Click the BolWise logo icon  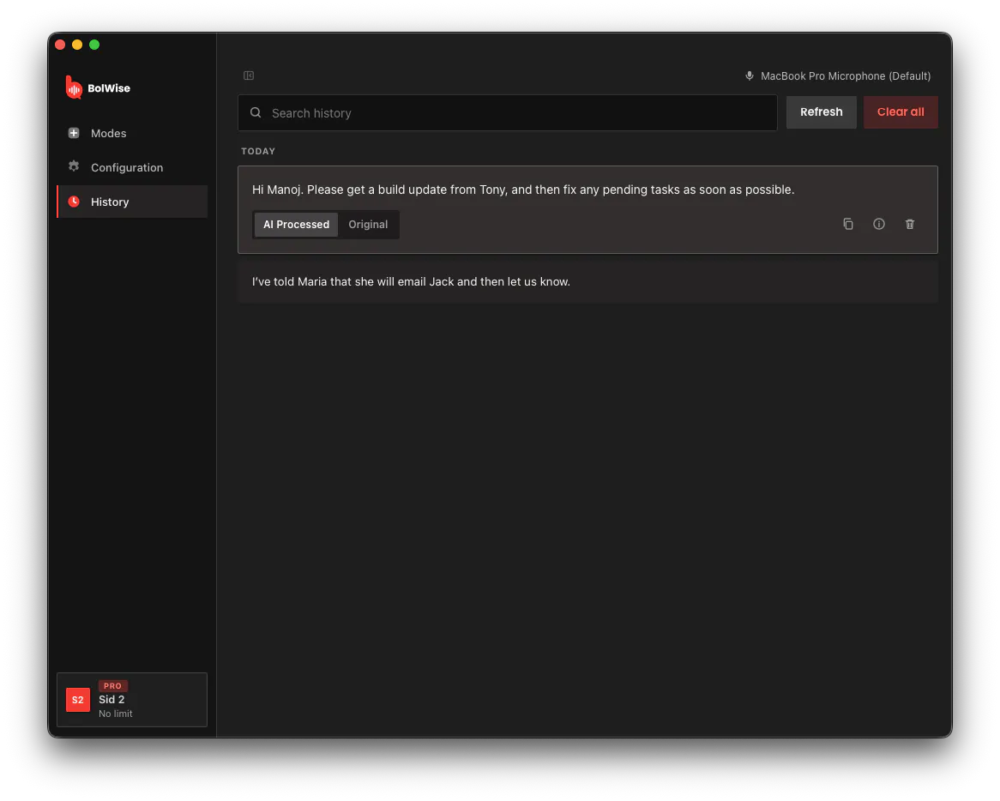pyautogui.click(x=74, y=88)
